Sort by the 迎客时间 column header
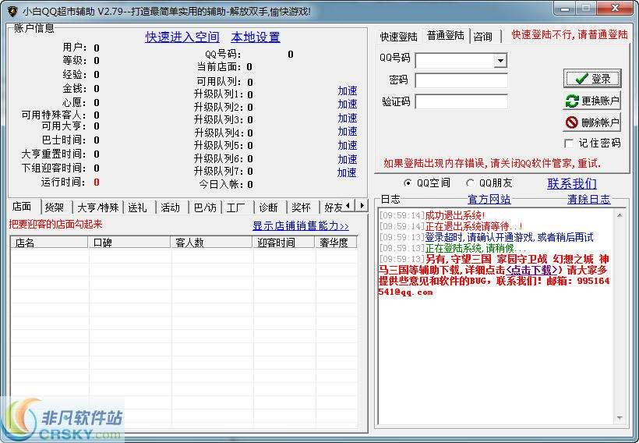The image size is (639, 443). pos(284,243)
